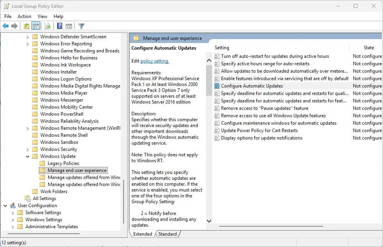This screenshot has width=383, height=247.
Task: Click the State column header
Action: [x=369, y=48]
